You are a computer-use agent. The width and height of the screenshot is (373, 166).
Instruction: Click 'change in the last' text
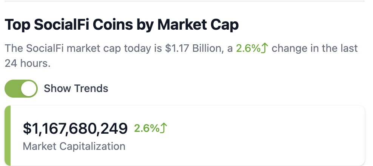pos(315,48)
